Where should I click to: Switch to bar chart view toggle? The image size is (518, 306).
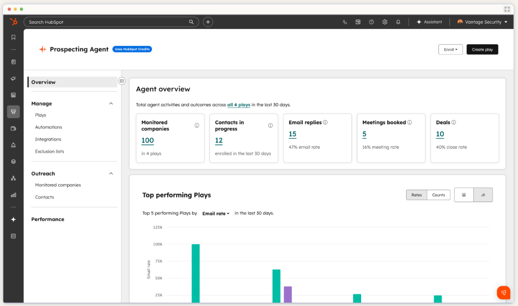483,195
